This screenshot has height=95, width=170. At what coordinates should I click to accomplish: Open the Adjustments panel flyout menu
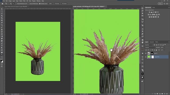pos(169,8)
